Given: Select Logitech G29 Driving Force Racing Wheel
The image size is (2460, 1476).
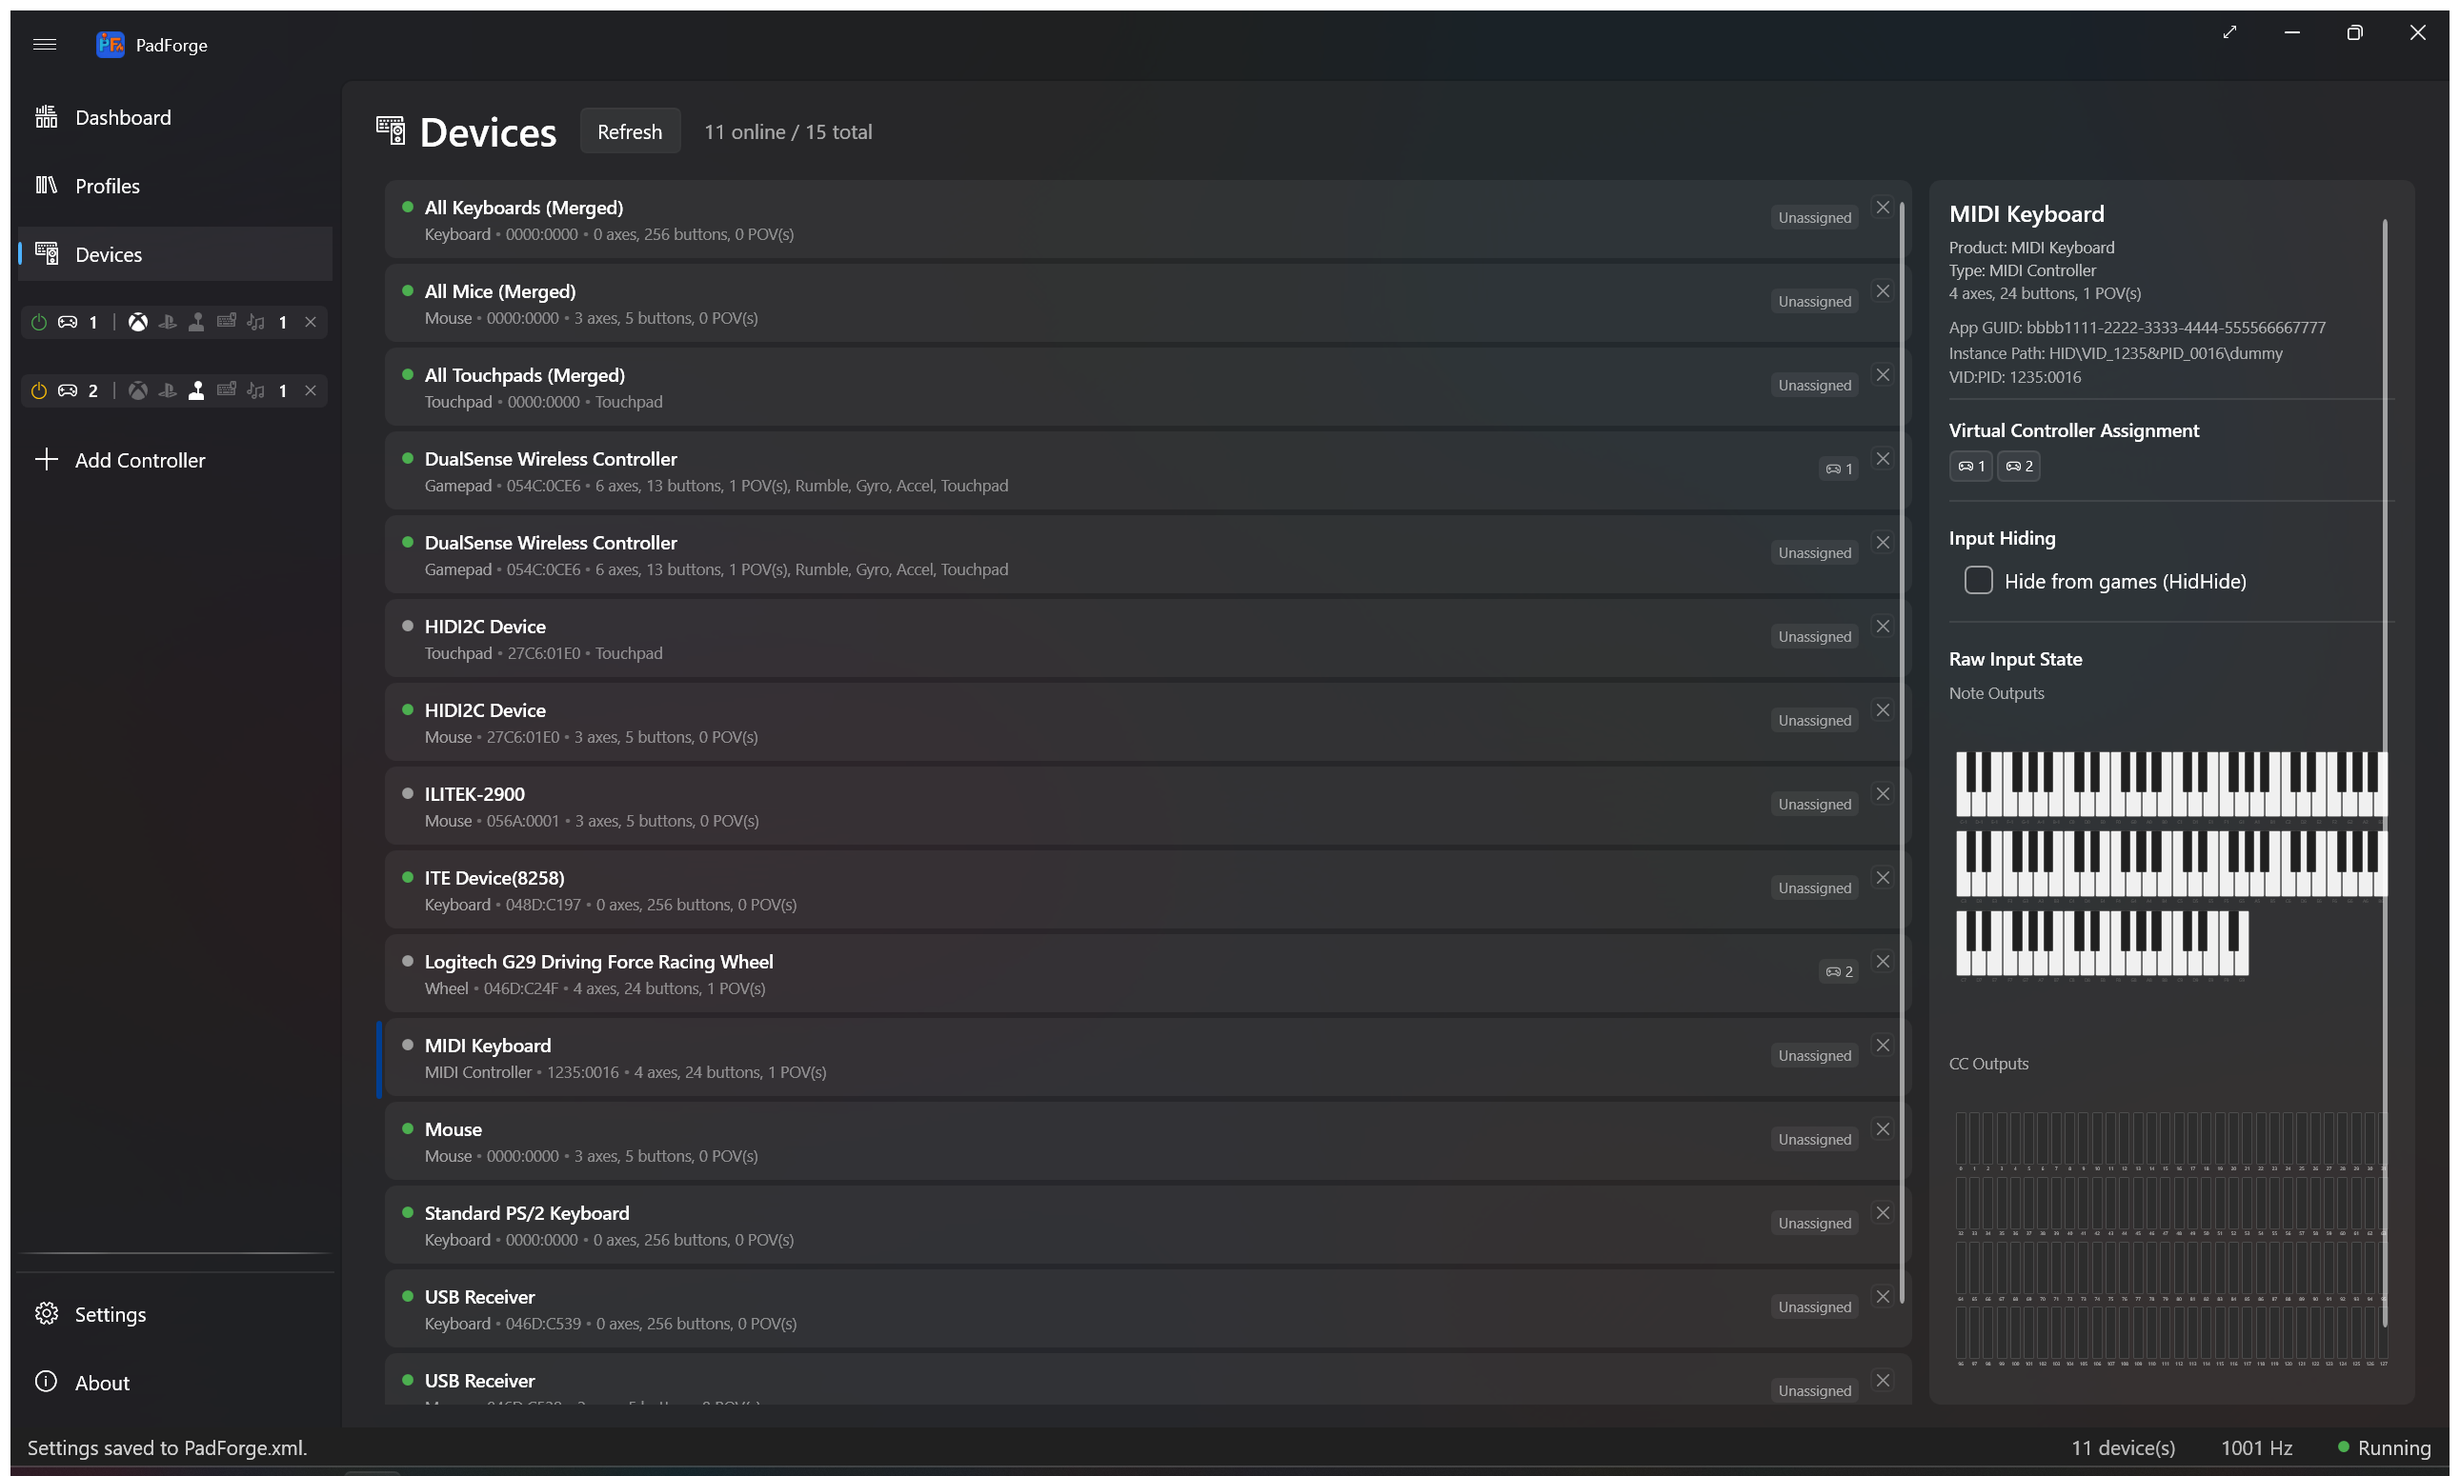Looking at the screenshot, I should [1147, 975].
